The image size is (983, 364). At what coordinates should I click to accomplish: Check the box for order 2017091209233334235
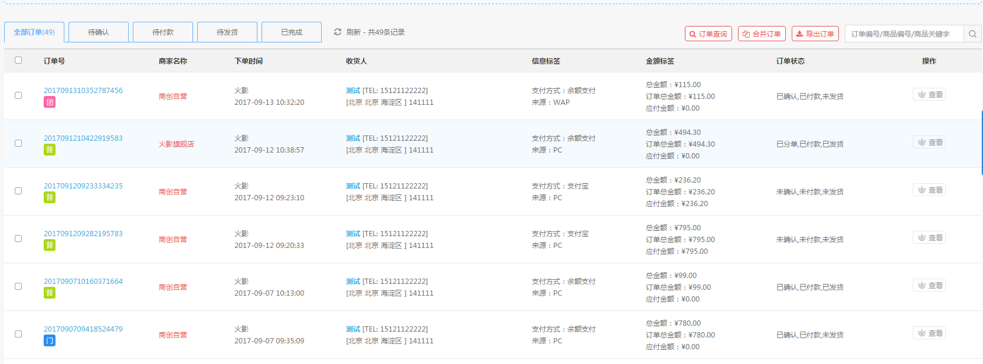18,191
